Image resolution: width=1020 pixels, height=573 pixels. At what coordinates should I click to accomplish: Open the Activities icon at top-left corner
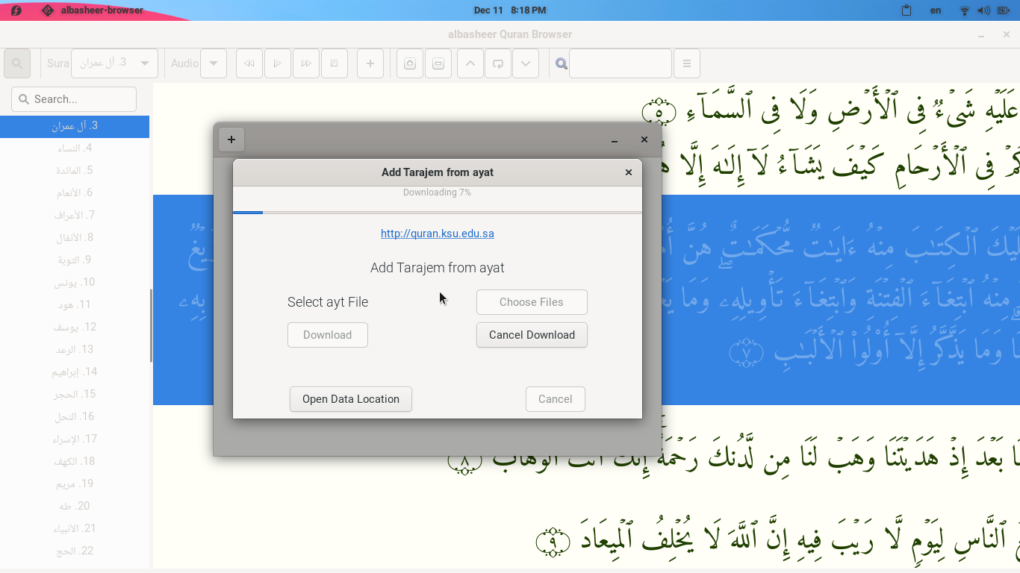[16, 10]
